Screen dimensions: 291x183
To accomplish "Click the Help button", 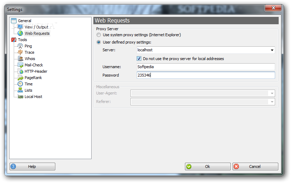I will point(32,166).
